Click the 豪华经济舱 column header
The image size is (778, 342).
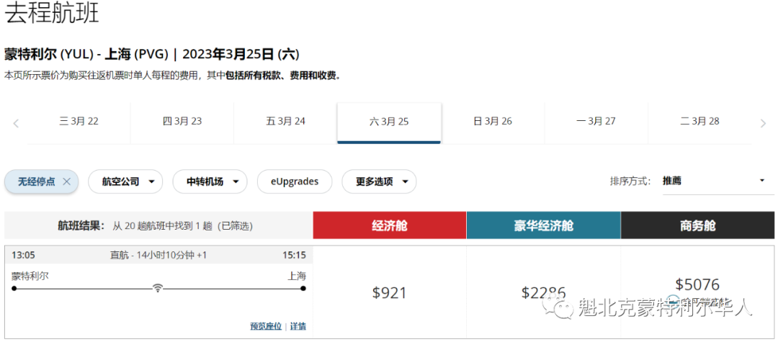[x=543, y=225]
